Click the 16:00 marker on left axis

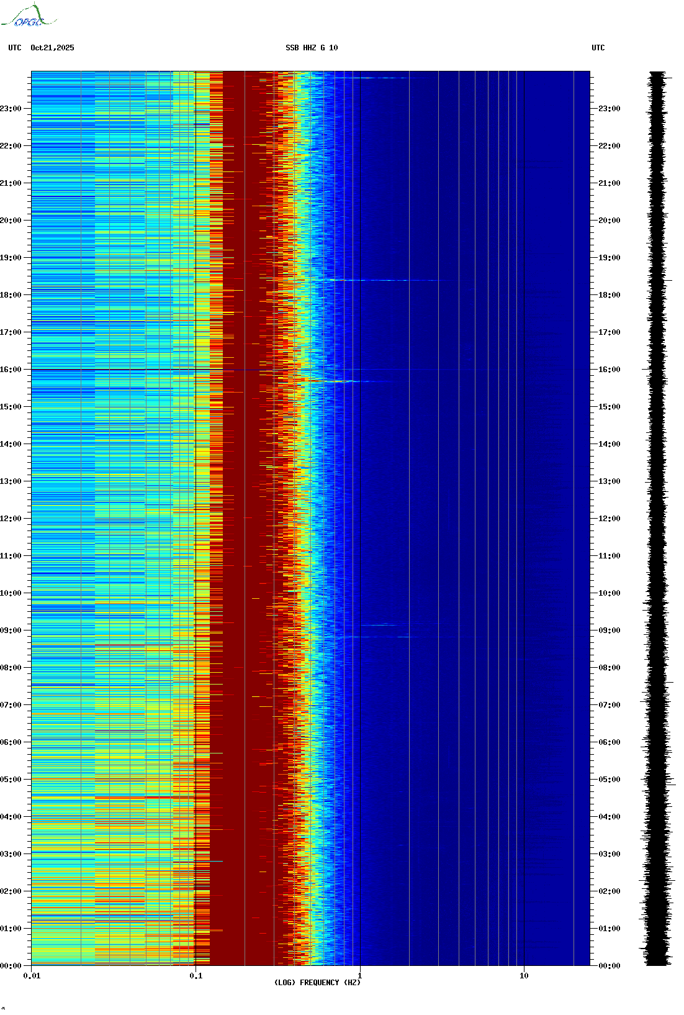[11, 370]
